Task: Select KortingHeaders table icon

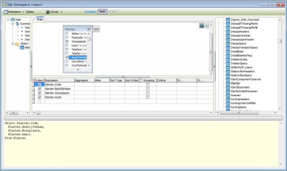Action: [x=228, y=99]
